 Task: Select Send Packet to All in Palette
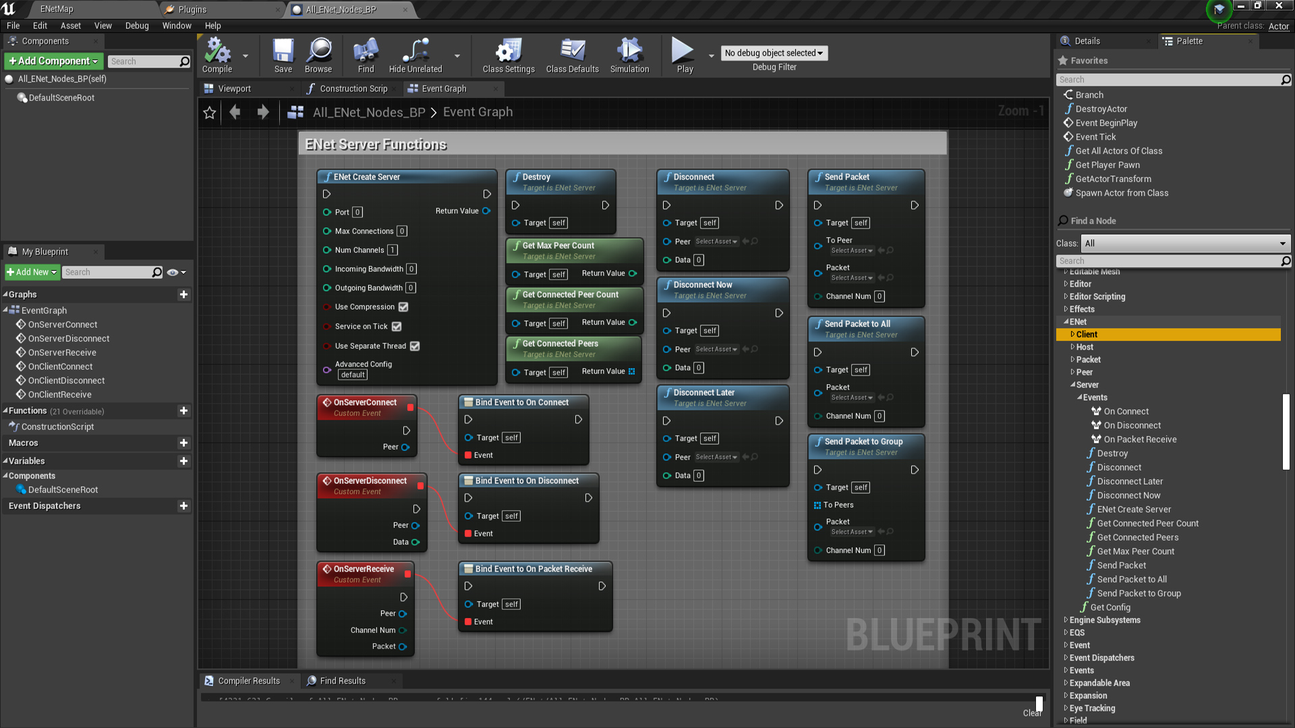pyautogui.click(x=1132, y=579)
